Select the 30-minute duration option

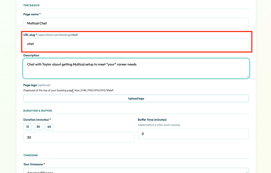(x=38, y=127)
